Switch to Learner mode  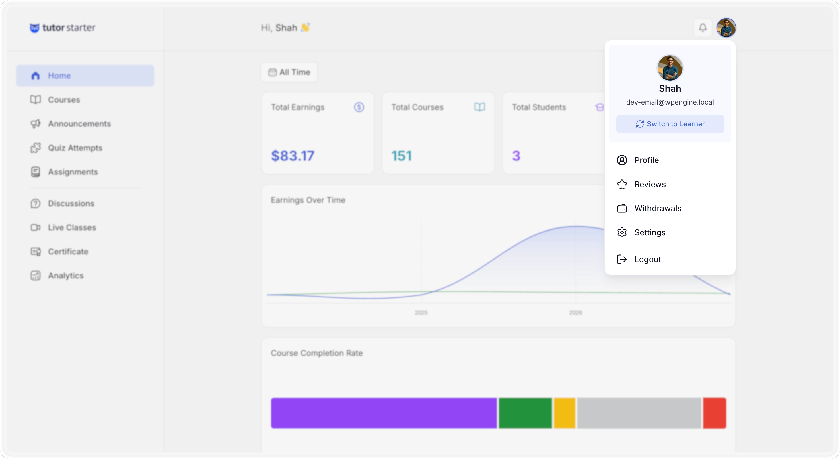tap(670, 124)
